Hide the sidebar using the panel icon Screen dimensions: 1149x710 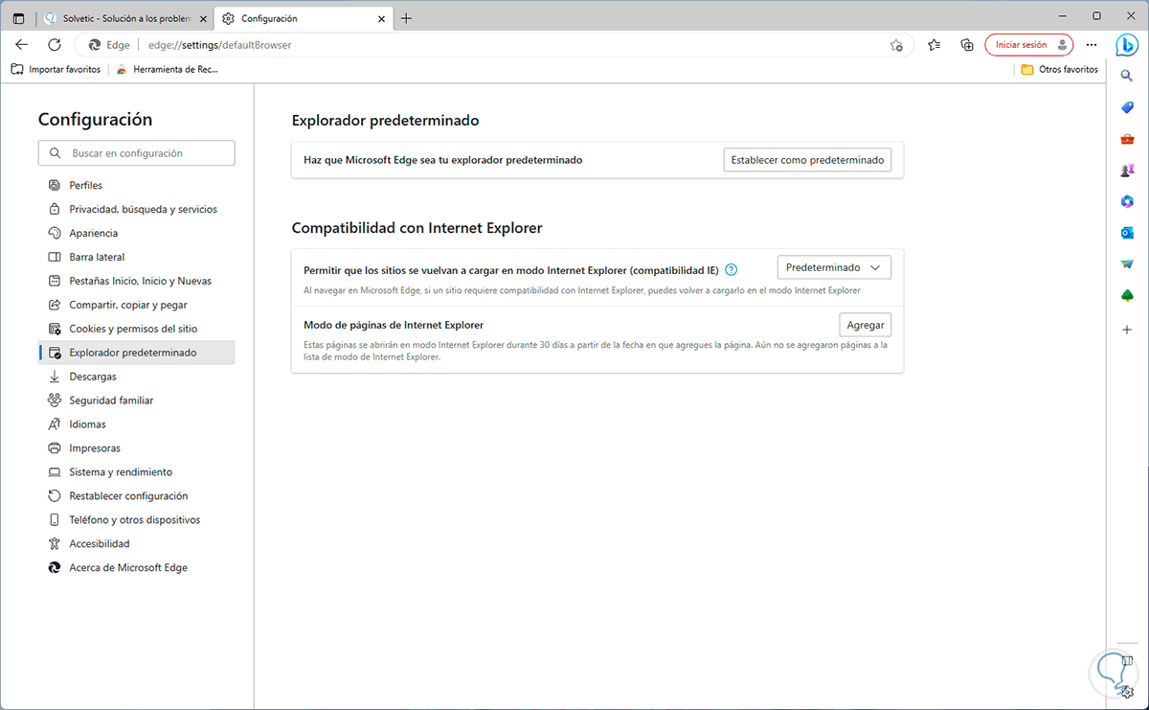pos(1127,660)
